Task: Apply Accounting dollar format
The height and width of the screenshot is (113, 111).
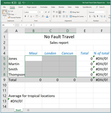Action: tap(90, 16)
